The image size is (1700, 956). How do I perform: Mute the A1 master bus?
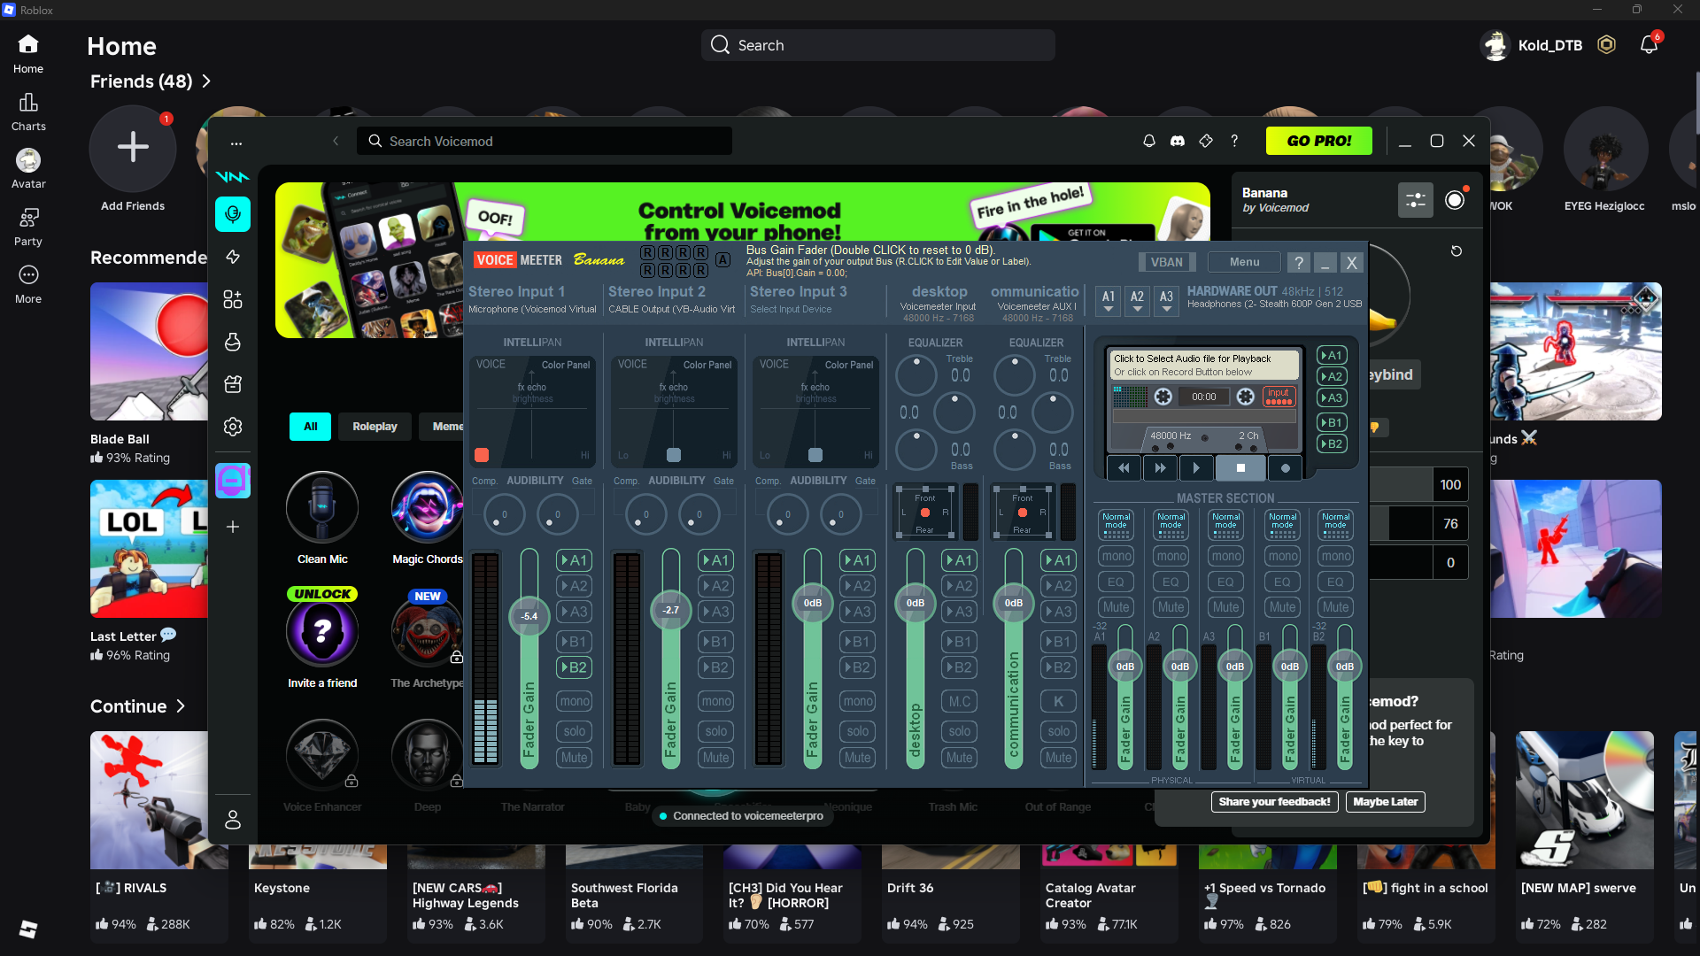pos(1116,607)
